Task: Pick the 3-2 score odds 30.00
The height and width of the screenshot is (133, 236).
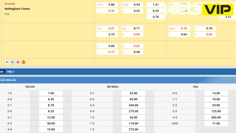Action: click(51, 124)
